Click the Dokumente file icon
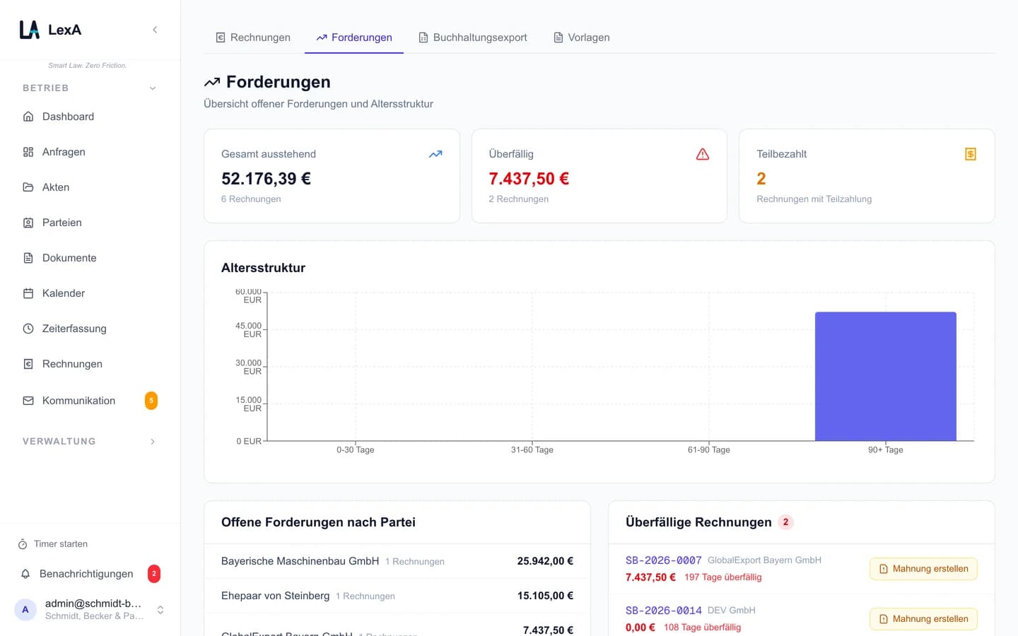 pos(28,258)
